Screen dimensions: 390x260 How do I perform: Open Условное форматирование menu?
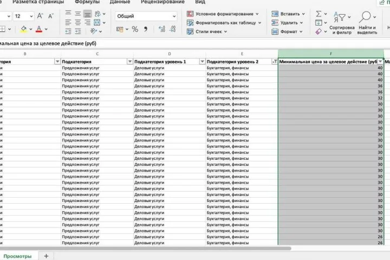click(x=223, y=14)
